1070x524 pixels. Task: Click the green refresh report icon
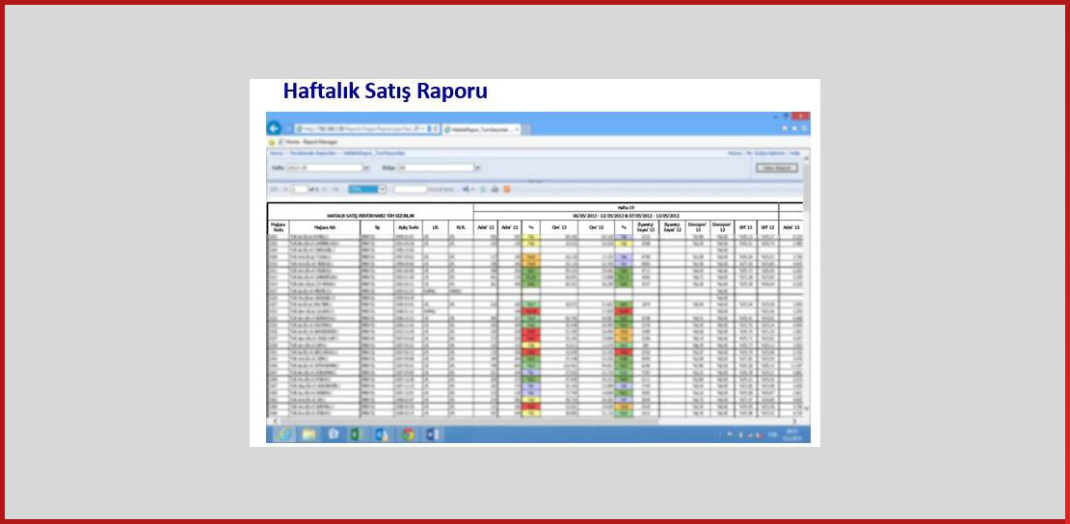[x=482, y=190]
